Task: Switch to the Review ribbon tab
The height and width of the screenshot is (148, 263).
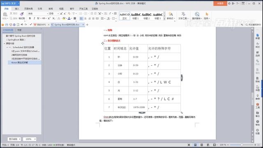Action: tap(51, 9)
